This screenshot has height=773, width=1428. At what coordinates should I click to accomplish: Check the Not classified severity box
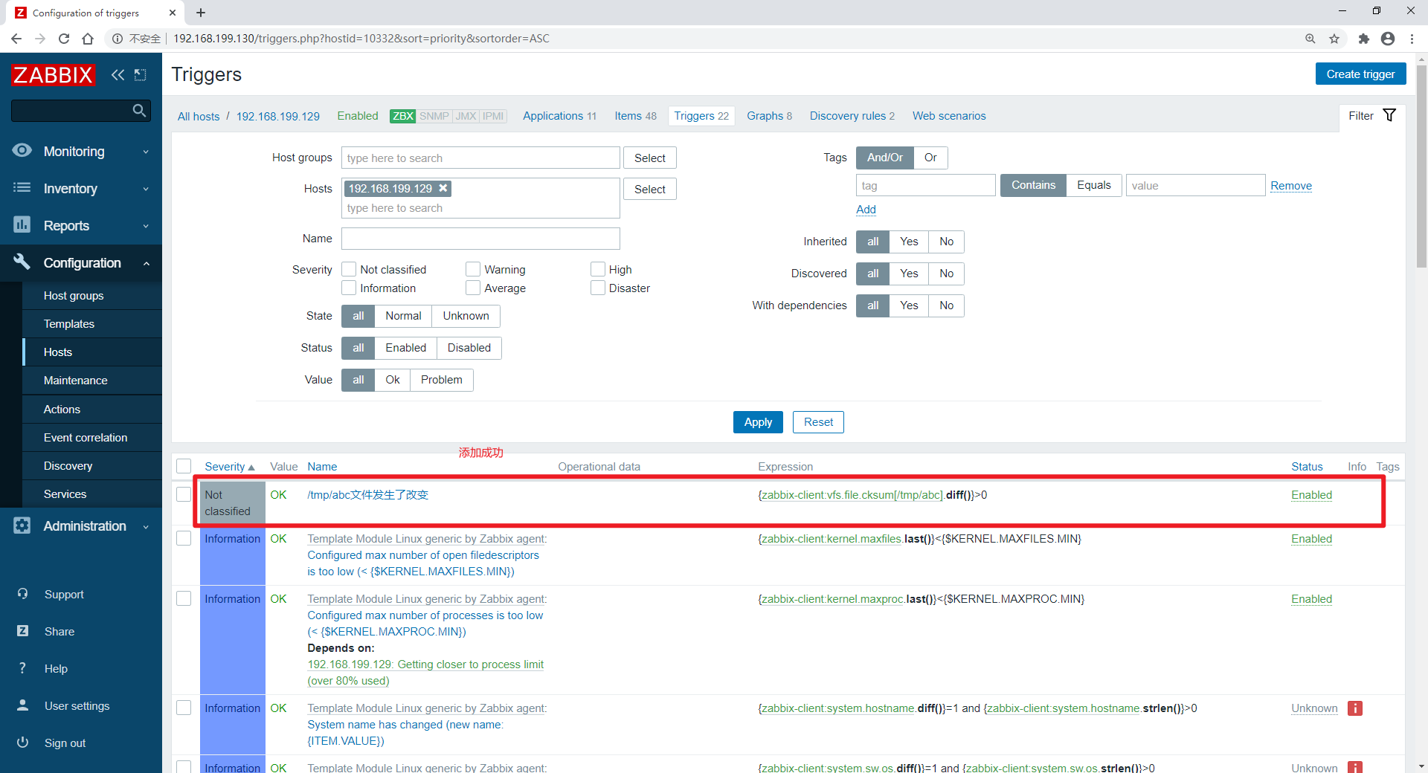[x=349, y=269]
